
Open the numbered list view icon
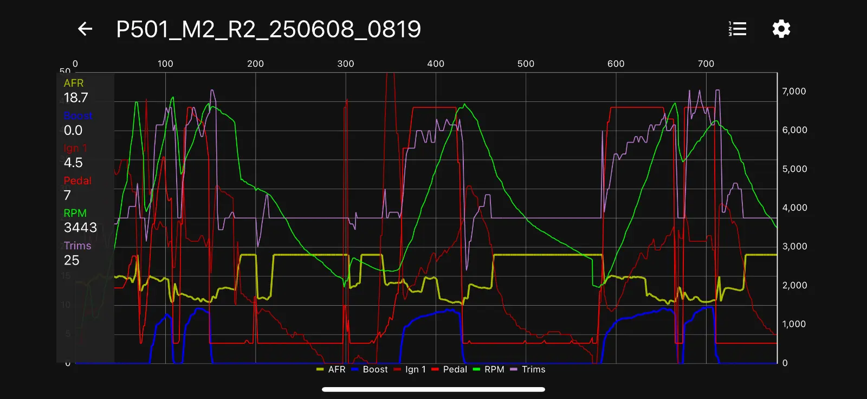pos(737,29)
